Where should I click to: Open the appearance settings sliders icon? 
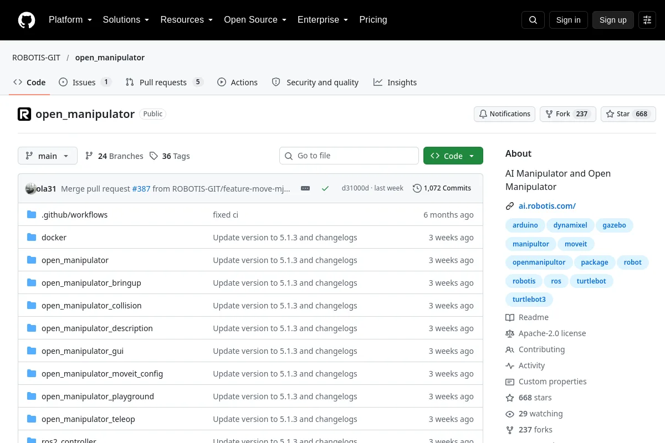[647, 20]
